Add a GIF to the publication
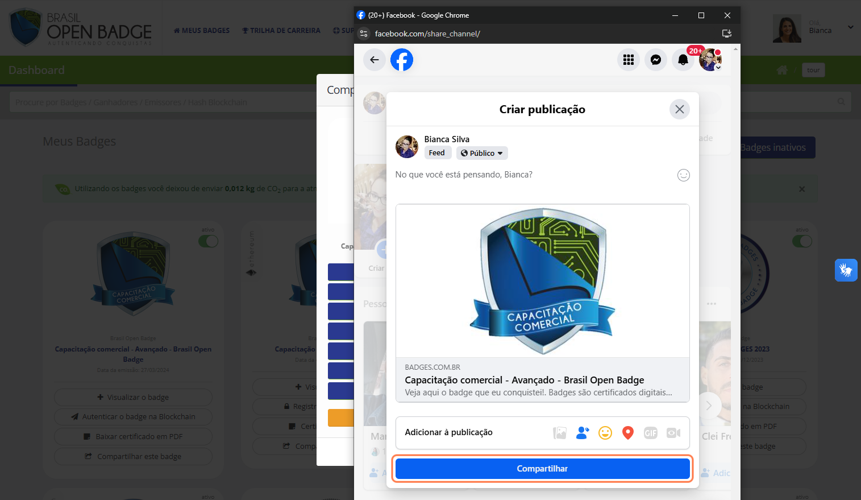This screenshot has height=500, width=861. 651,433
